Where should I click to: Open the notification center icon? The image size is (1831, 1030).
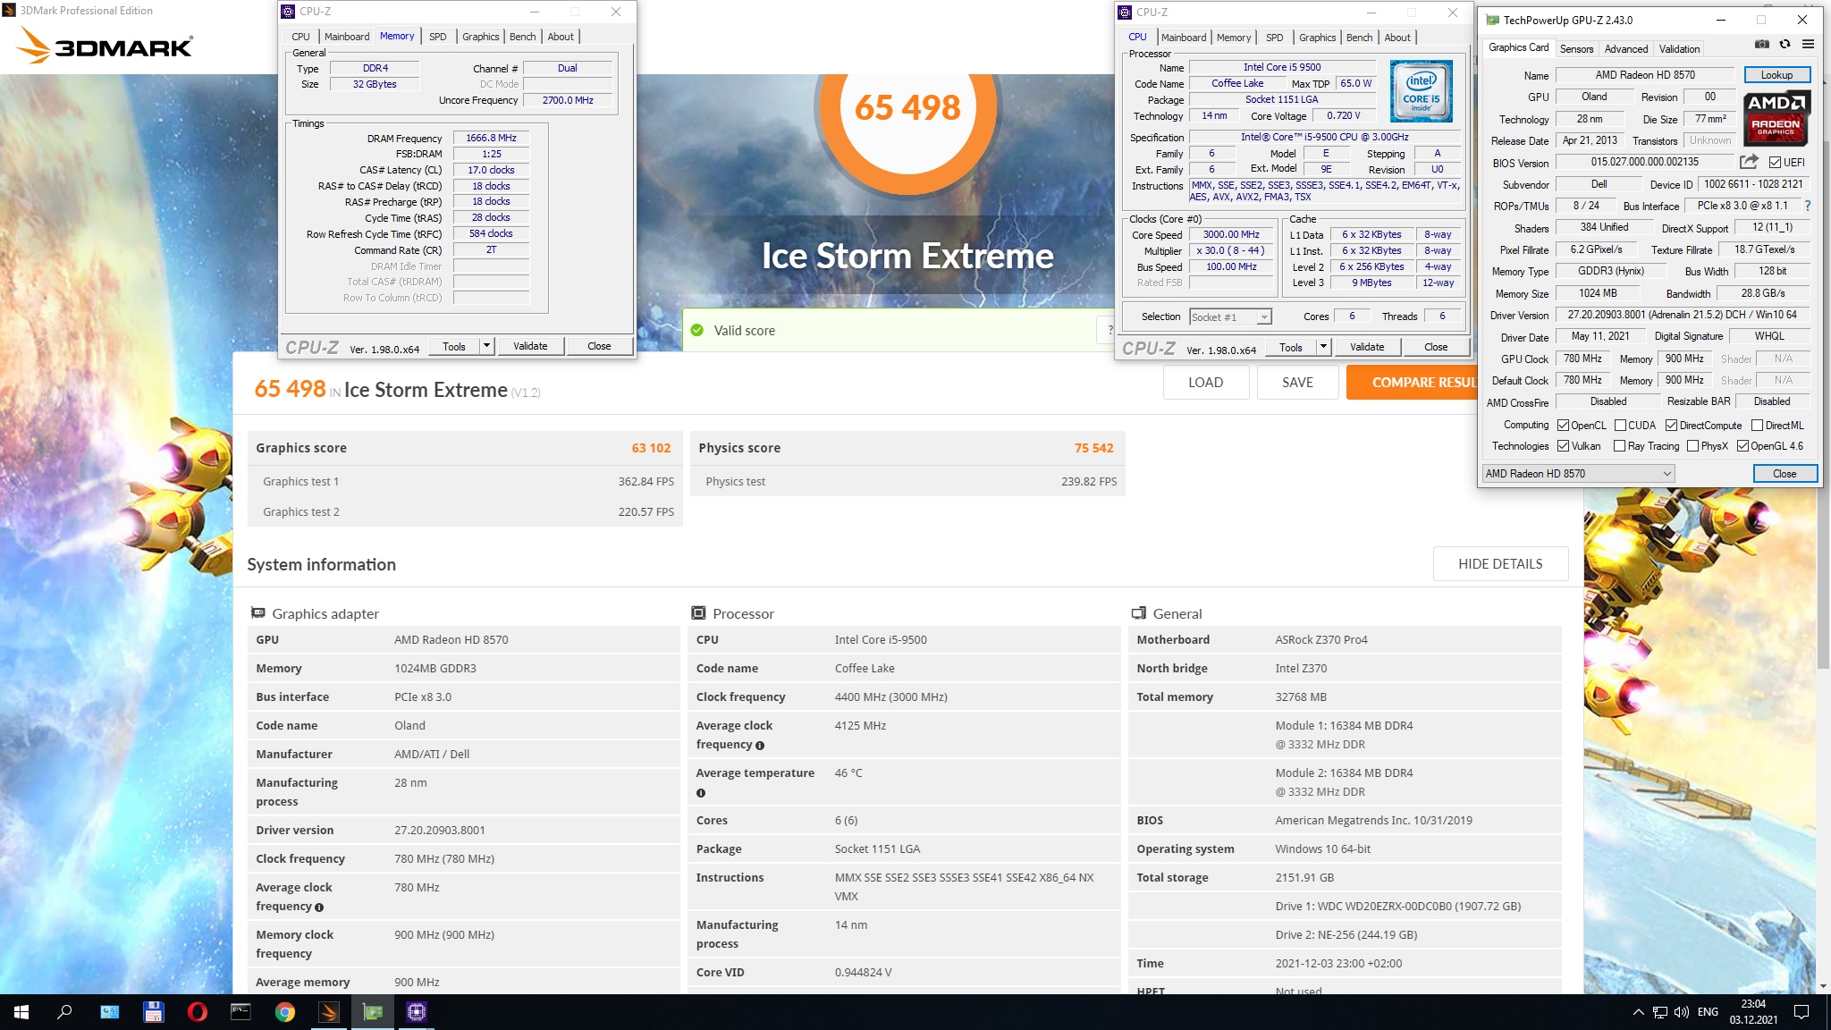click(x=1801, y=1012)
